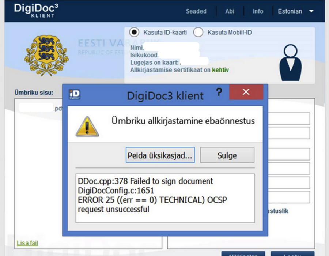Select Kasuta Mobiil-ID radio button
This screenshot has height=256, width=329.
(x=198, y=32)
